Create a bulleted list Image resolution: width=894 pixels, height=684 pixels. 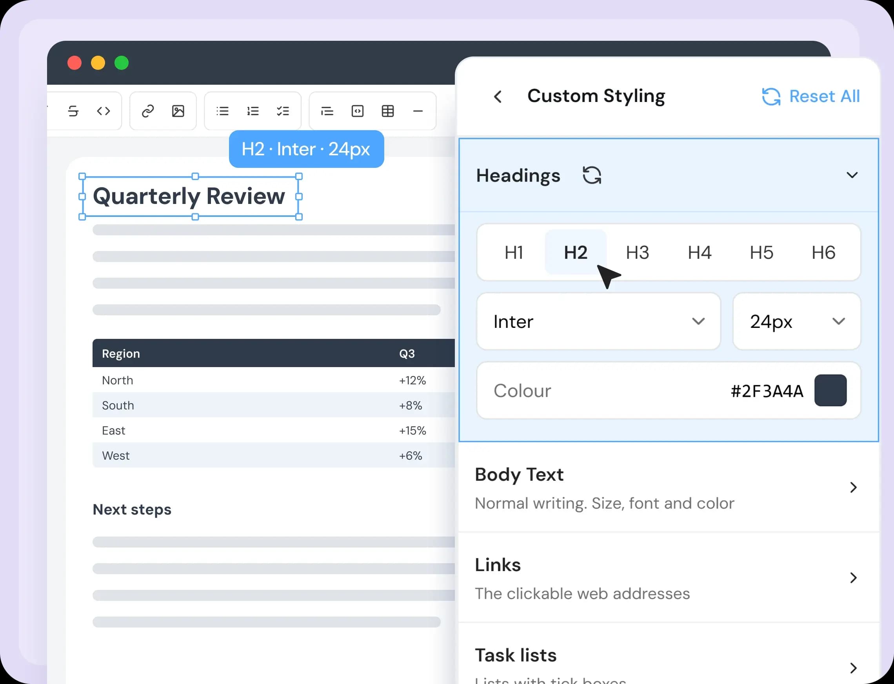(x=222, y=111)
